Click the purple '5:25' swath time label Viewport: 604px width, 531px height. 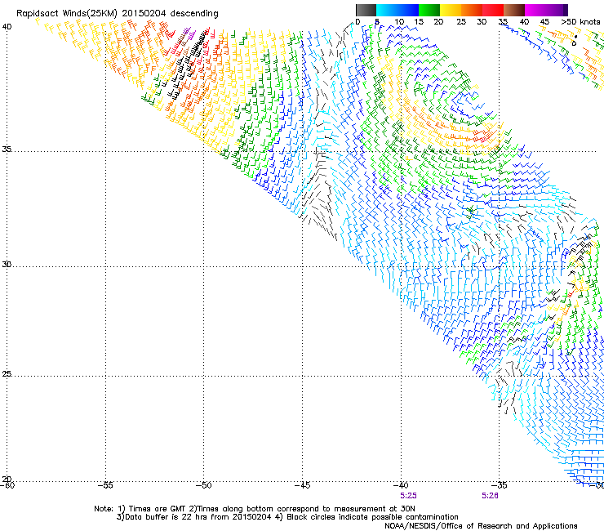pyautogui.click(x=408, y=496)
